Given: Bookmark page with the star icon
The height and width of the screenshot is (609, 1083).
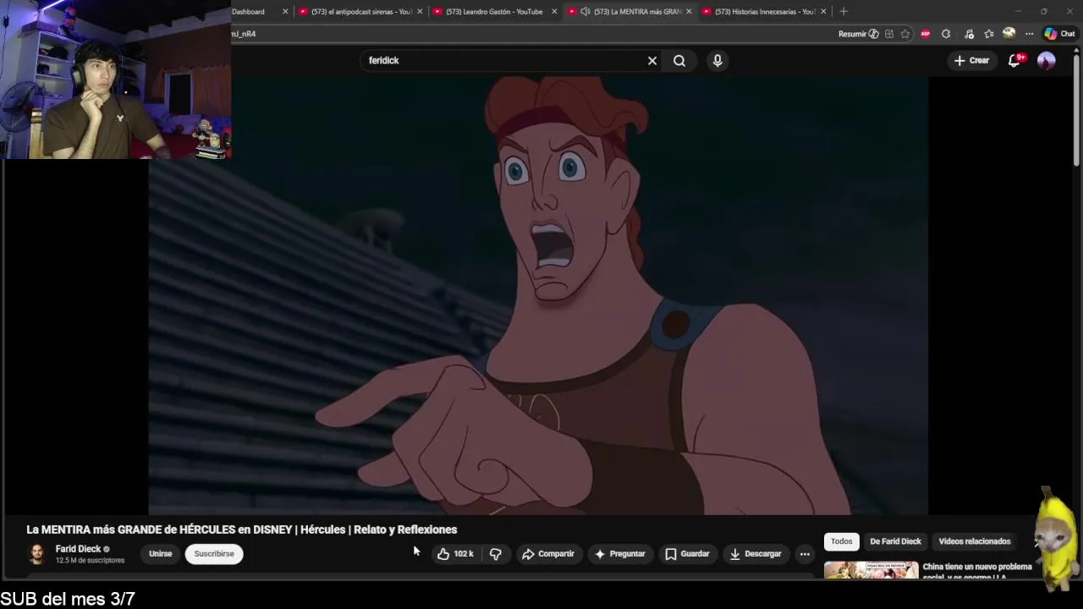Looking at the screenshot, I should pos(905,34).
